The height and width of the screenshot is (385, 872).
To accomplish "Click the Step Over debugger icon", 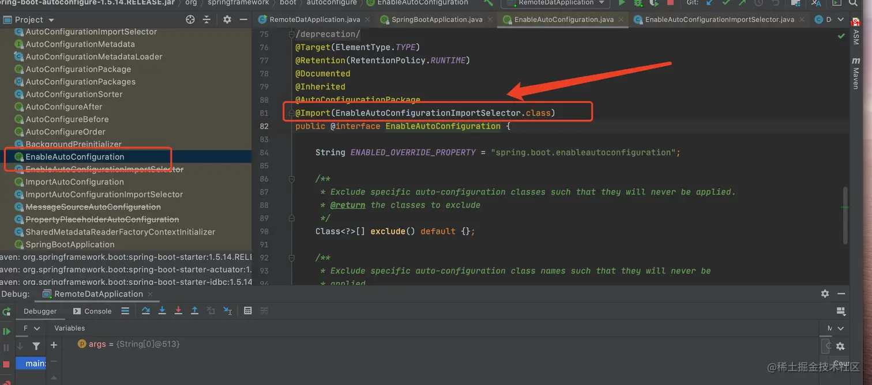I will pyautogui.click(x=146, y=311).
